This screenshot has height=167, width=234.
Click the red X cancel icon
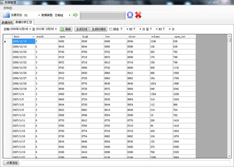pos(138,15)
